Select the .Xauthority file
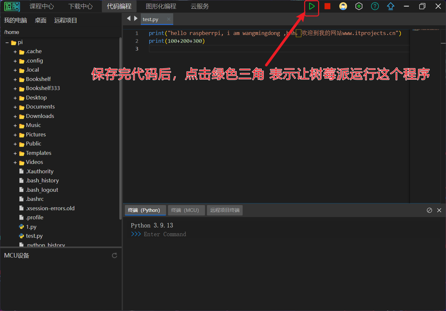Screen dimensions: 446x311 pos(40,171)
